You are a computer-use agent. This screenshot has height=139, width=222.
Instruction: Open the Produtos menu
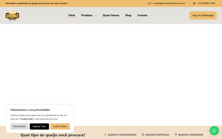87,15
